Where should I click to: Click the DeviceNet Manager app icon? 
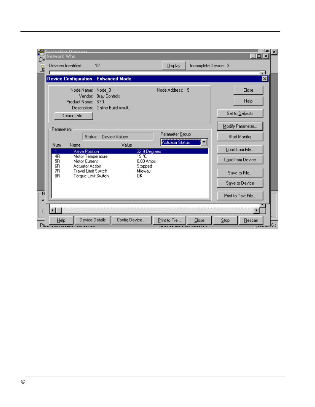(41, 52)
